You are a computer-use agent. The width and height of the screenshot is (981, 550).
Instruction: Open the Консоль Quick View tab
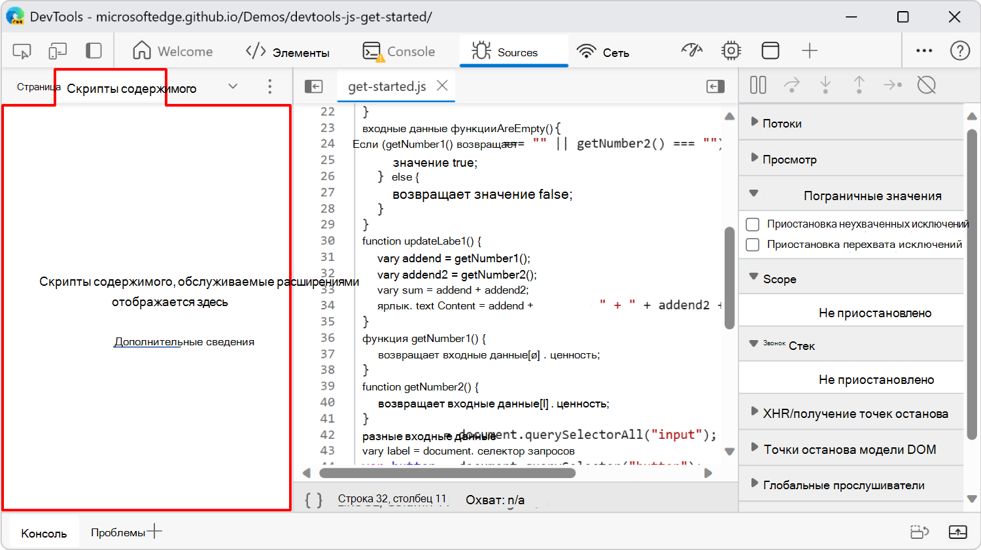(x=44, y=533)
